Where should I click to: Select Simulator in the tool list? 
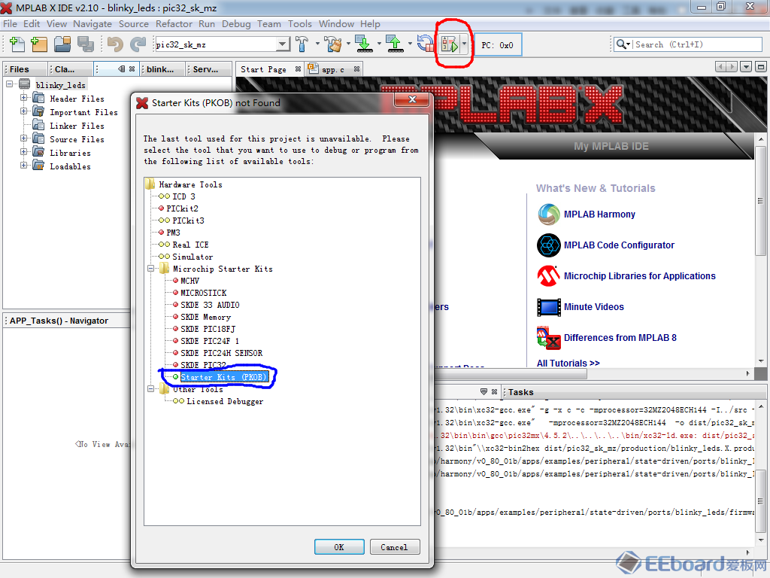coord(192,257)
